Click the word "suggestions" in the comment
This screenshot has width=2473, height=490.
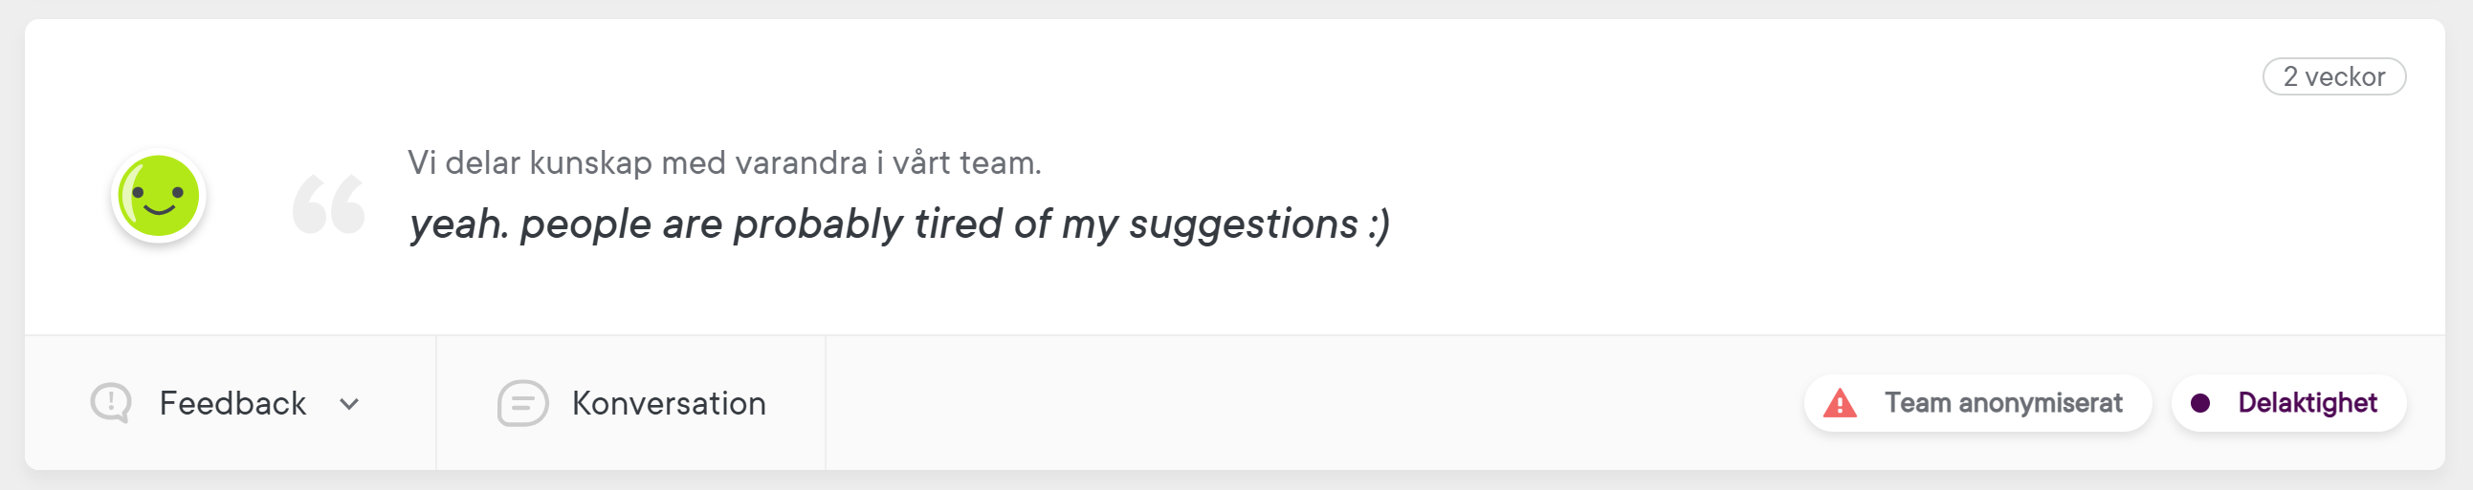coord(1244,224)
